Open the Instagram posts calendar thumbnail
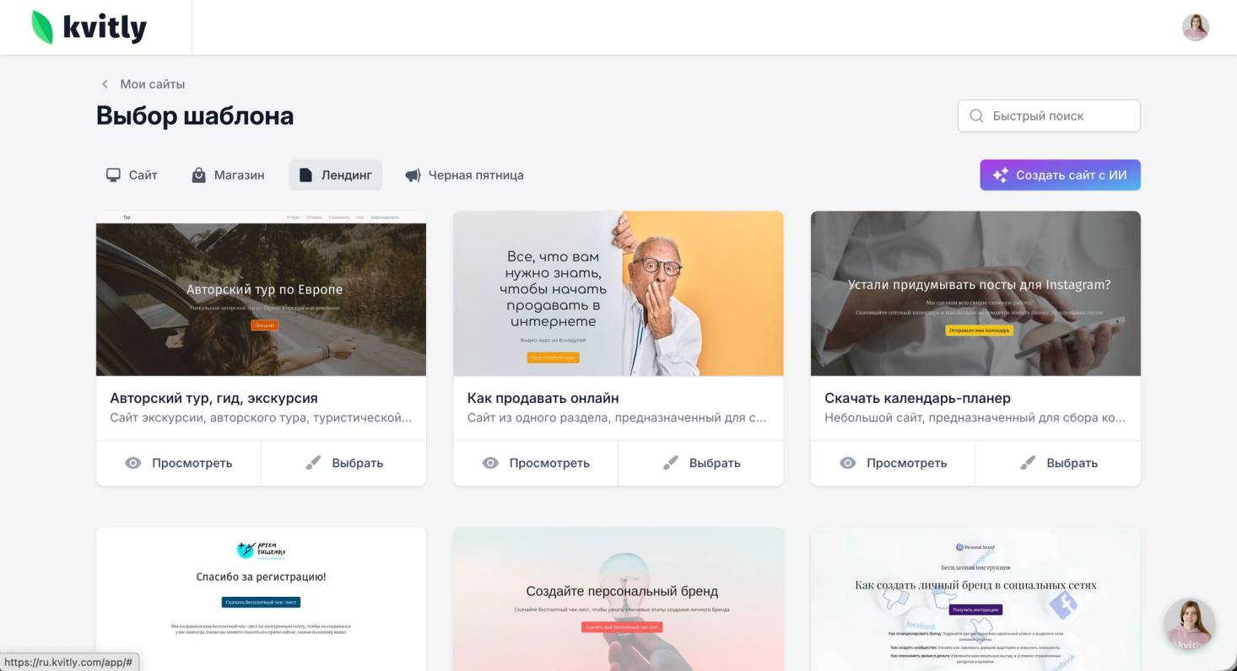Image resolution: width=1237 pixels, height=671 pixels. pos(975,293)
